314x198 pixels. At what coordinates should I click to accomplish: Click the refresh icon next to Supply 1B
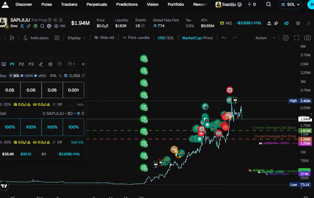(143, 26)
